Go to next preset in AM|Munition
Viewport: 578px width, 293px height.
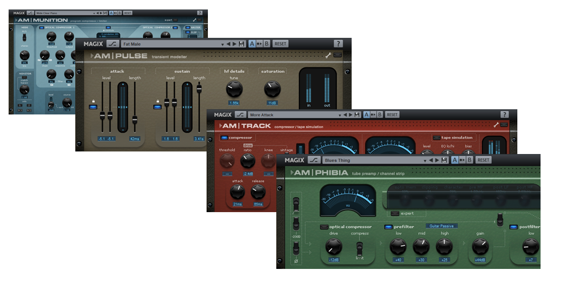(x=101, y=13)
